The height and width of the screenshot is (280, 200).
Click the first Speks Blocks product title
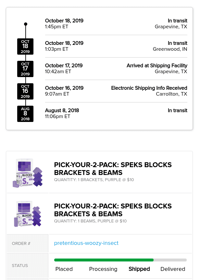113,169
